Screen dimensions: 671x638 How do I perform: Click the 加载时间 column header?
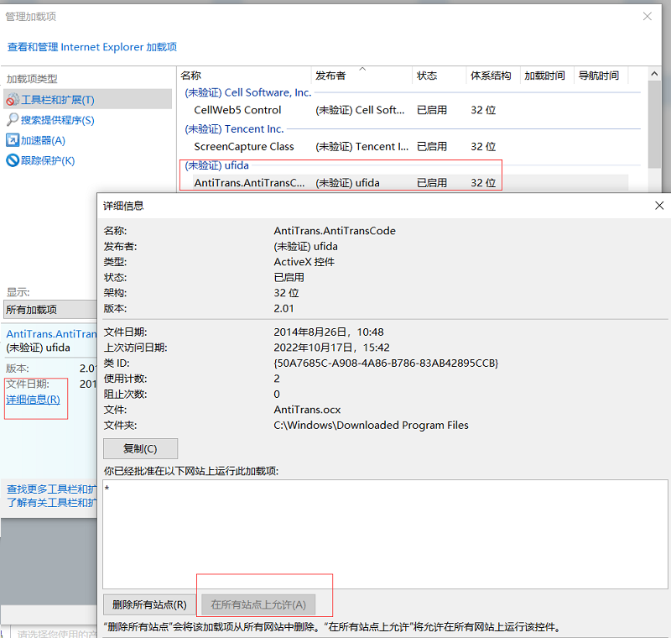(545, 76)
